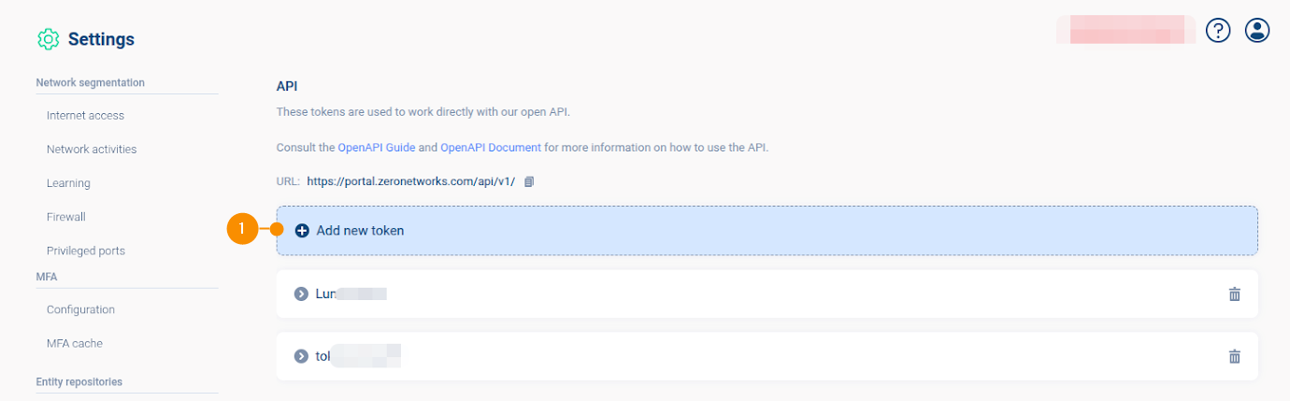Screen dimensions: 1290x401
Task: Click the orange step 1 marker
Action: 242,229
